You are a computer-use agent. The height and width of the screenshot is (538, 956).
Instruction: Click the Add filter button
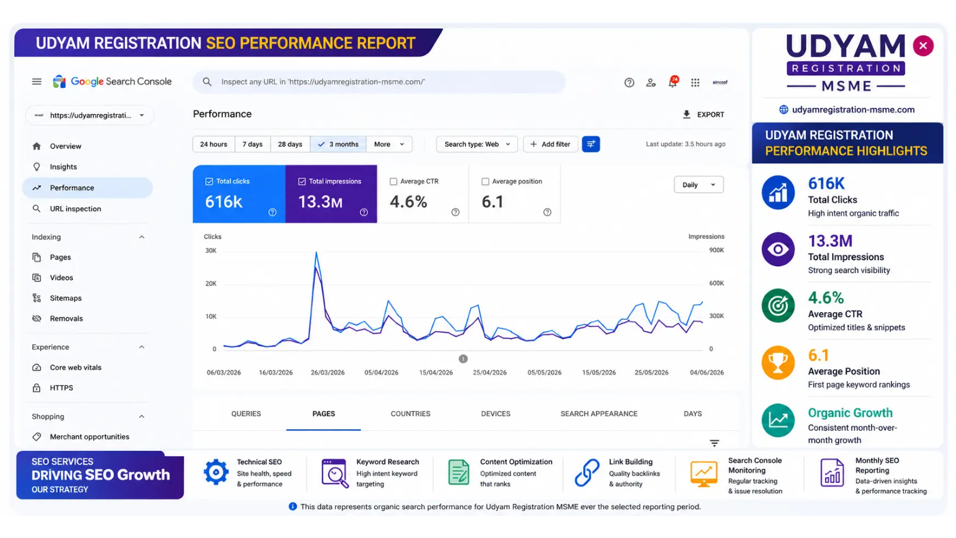[x=550, y=144]
